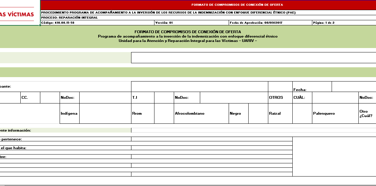The width and height of the screenshot is (376, 186).
Task: Click the Rrom cell
Action: click(x=143, y=114)
